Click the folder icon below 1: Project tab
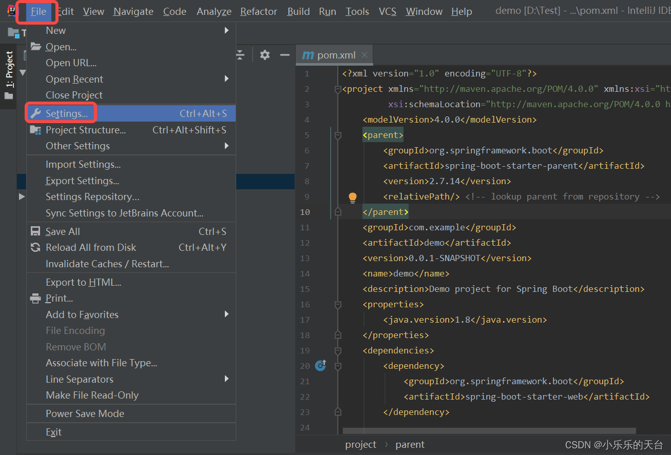Screen dimensions: 671x455 pyautogui.click(x=9, y=95)
